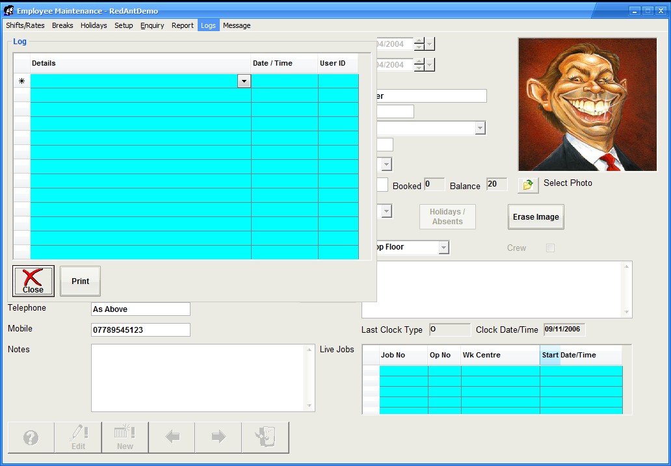Go to next record with right arrow
Screen dimensions: 671x466
[218, 437]
